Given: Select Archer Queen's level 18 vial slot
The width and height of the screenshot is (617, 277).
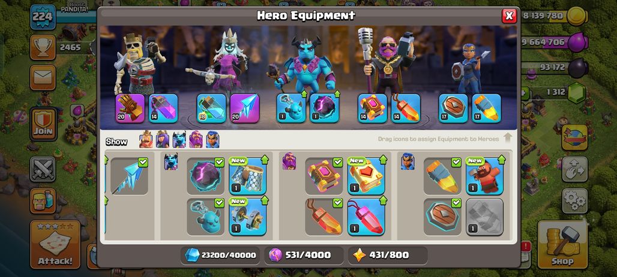Looking at the screenshot, I should click(x=211, y=108).
